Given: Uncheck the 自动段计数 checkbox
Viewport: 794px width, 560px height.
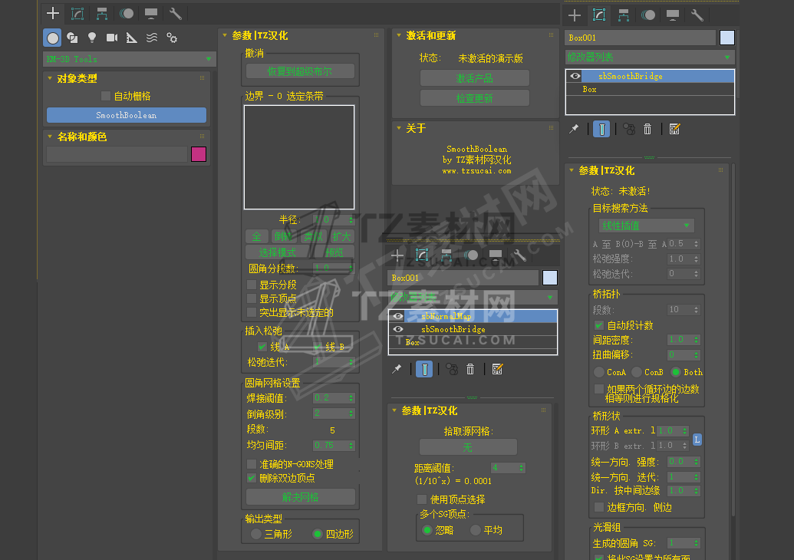Looking at the screenshot, I should click(x=599, y=325).
